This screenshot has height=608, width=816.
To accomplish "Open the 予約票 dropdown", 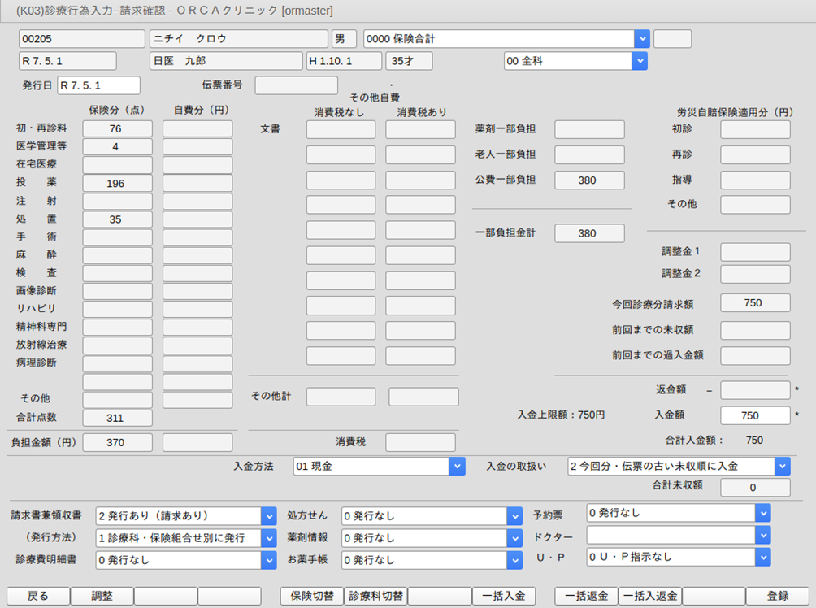I will click(x=762, y=513).
